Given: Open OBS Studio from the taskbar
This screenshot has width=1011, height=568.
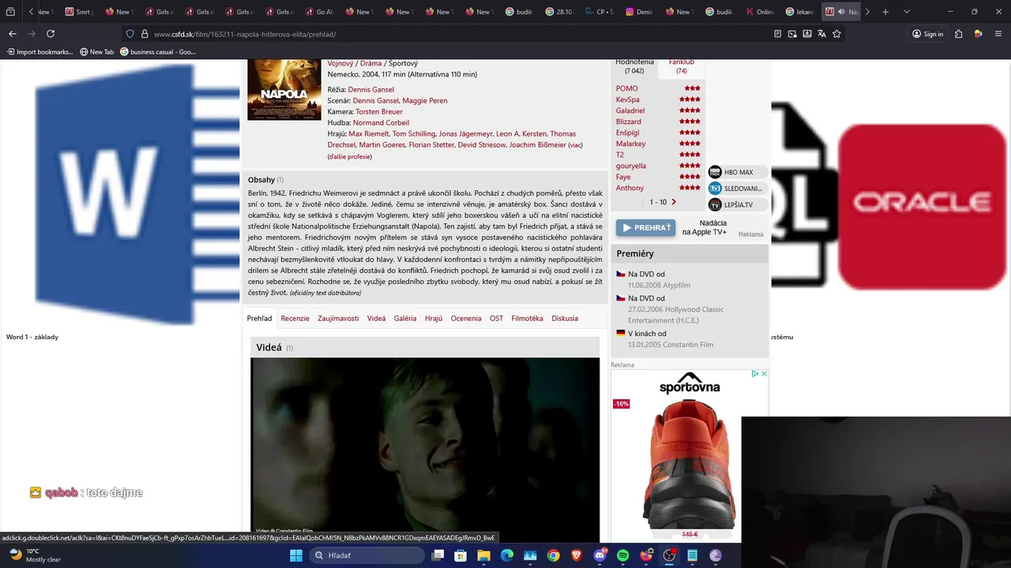Looking at the screenshot, I should click(x=669, y=555).
